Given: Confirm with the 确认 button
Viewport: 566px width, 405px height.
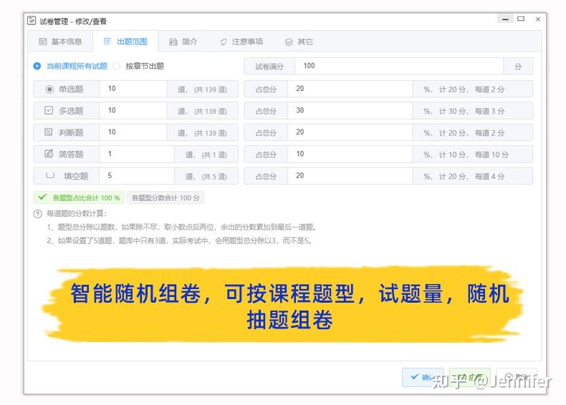Looking at the screenshot, I should tap(423, 377).
